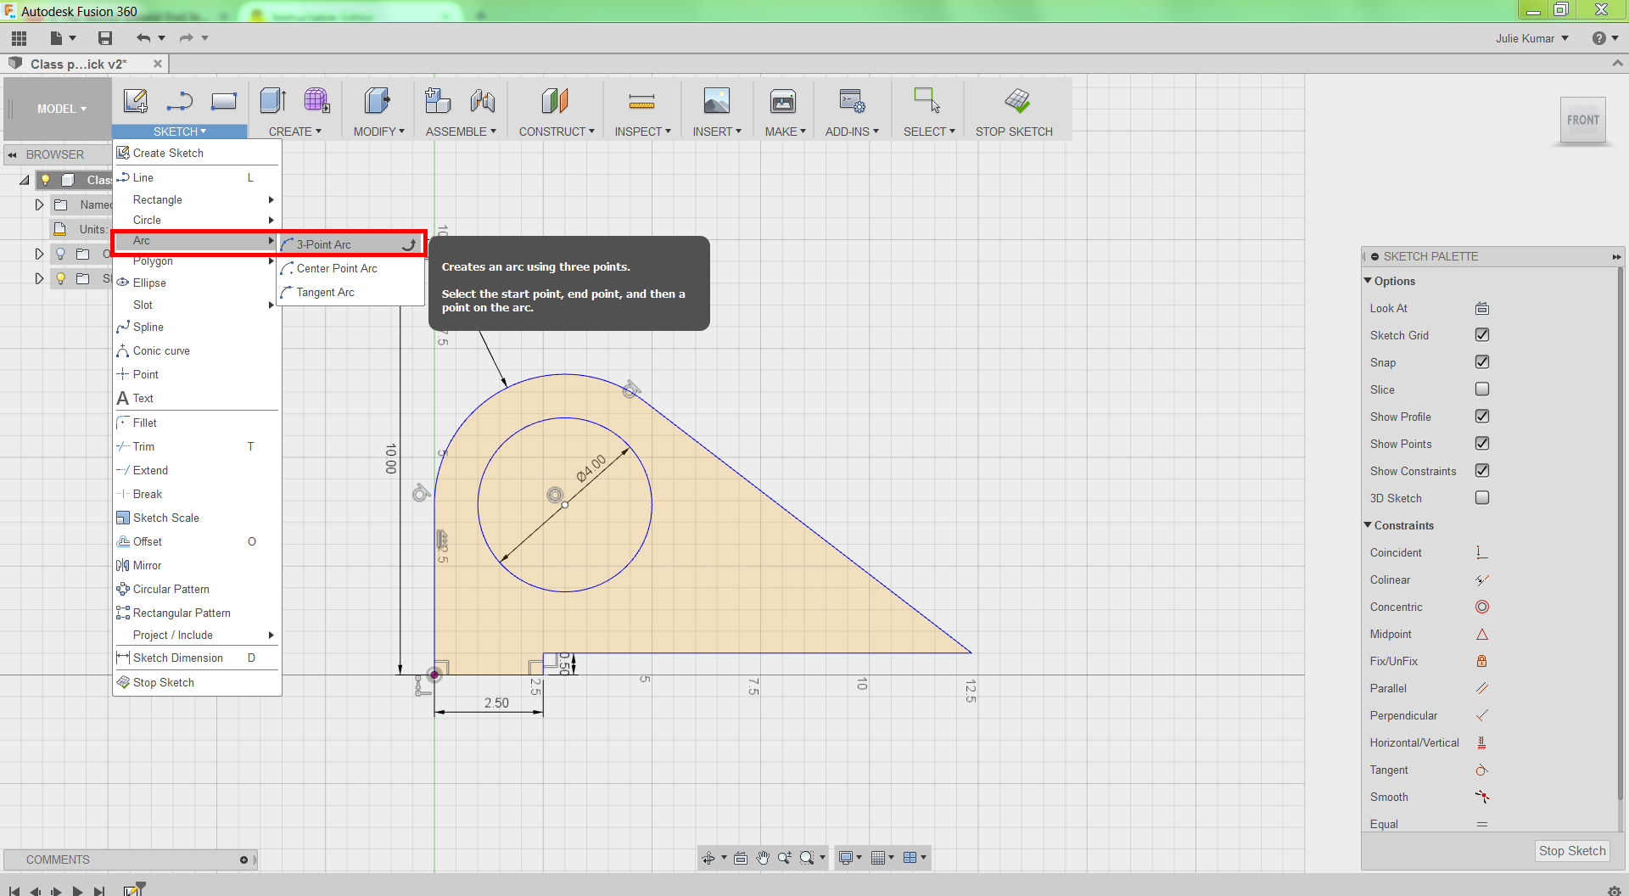Click the Concentric constraint icon
1629x896 pixels.
tap(1481, 608)
